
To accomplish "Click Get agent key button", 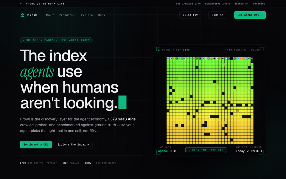I will coord(250,15).
